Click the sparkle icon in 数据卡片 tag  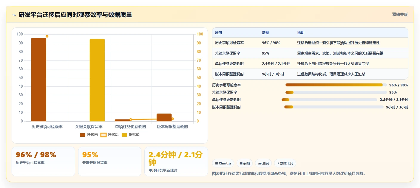tap(278, 163)
